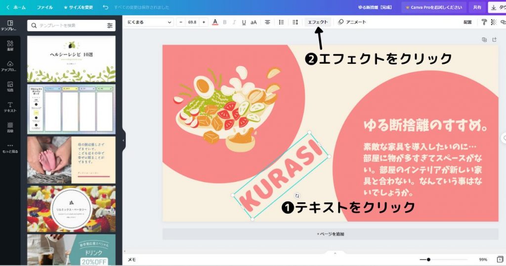The width and height of the screenshot is (506, 266).
Task: Open the にくまる font dropdown
Action: point(149,22)
